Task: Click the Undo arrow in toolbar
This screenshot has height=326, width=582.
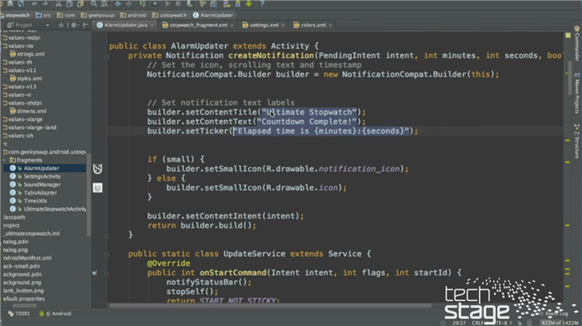Action: pos(34,4)
